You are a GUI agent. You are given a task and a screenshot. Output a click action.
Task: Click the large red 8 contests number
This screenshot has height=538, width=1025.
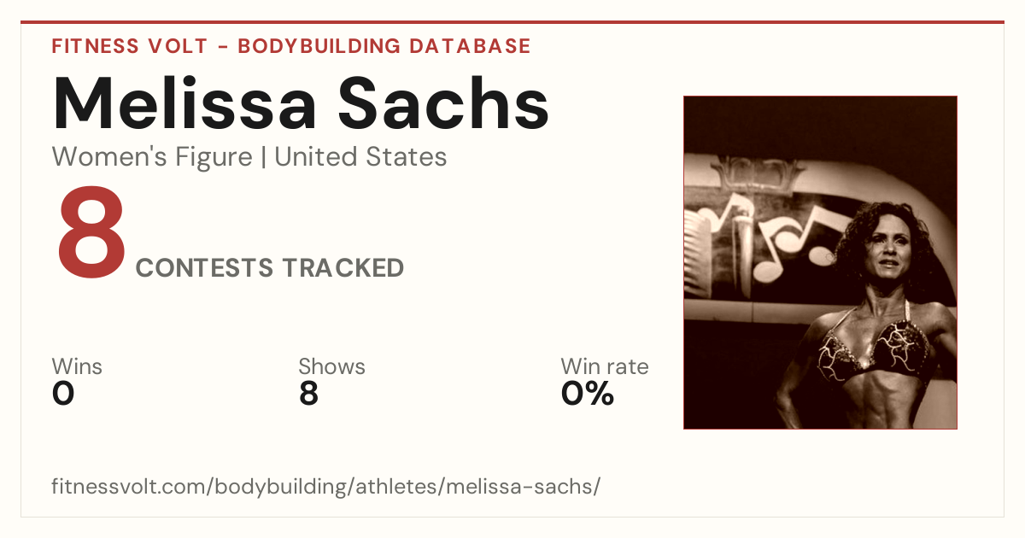pos(91,237)
